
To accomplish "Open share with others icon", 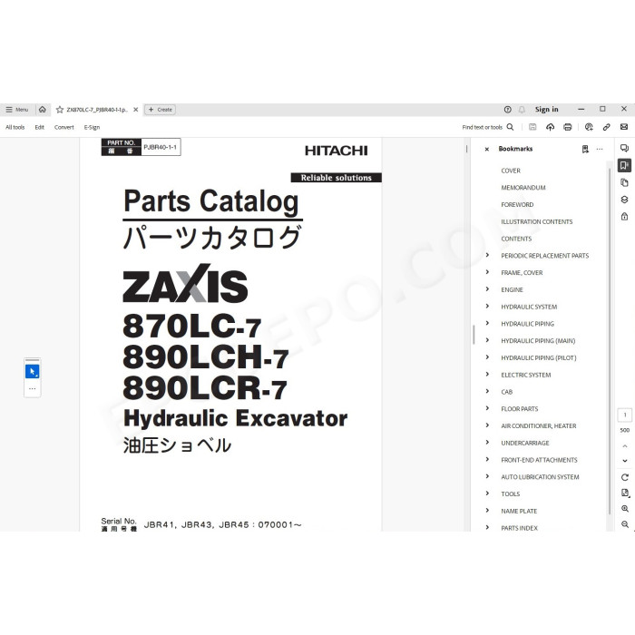I will (589, 127).
